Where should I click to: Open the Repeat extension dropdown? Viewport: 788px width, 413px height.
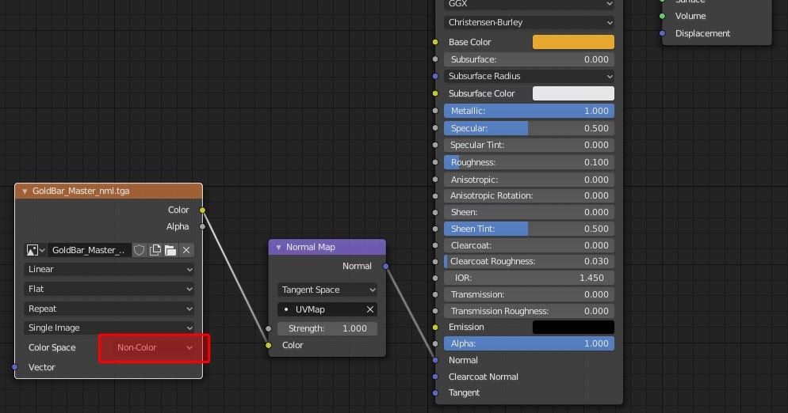109,308
